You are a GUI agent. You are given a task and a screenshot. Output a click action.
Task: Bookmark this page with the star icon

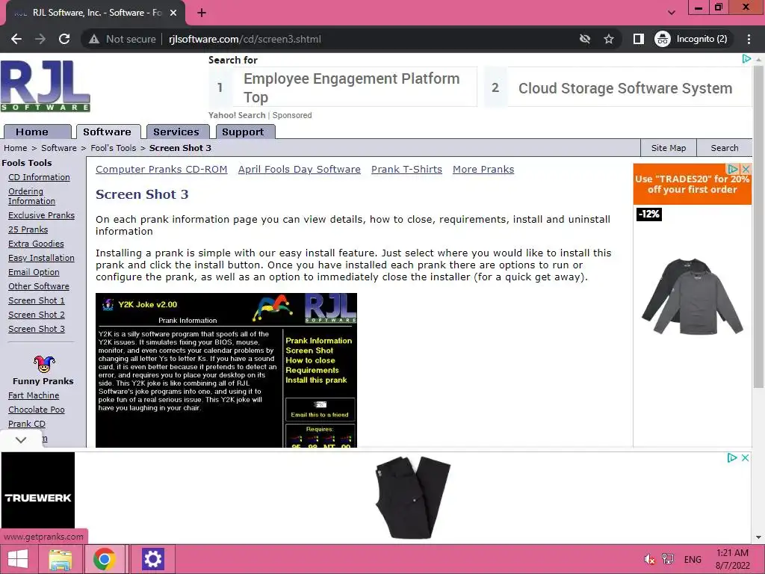[608, 39]
